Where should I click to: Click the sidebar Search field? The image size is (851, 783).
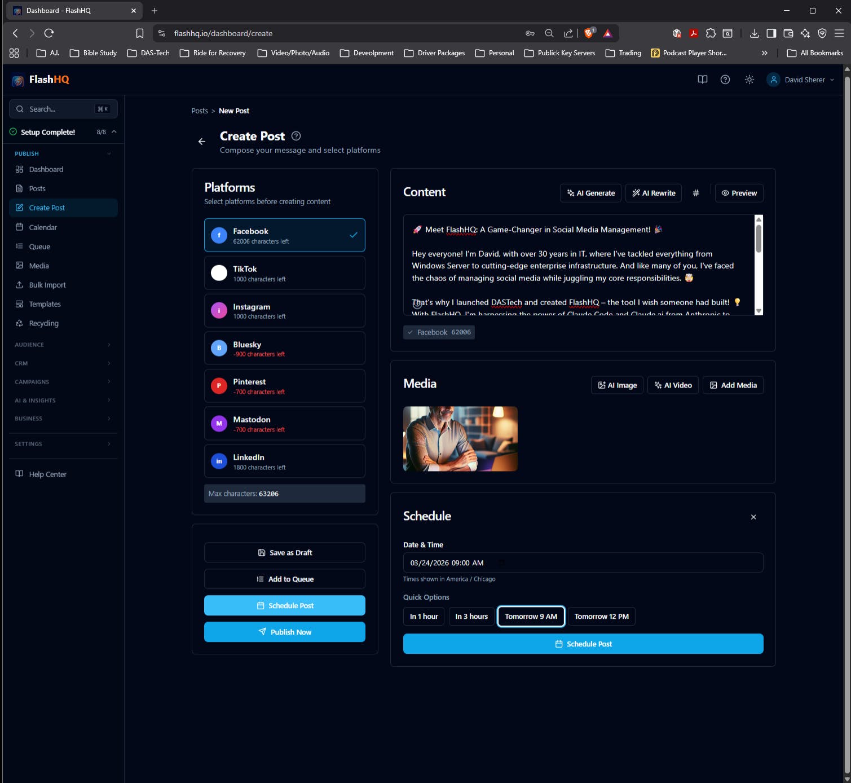point(63,109)
